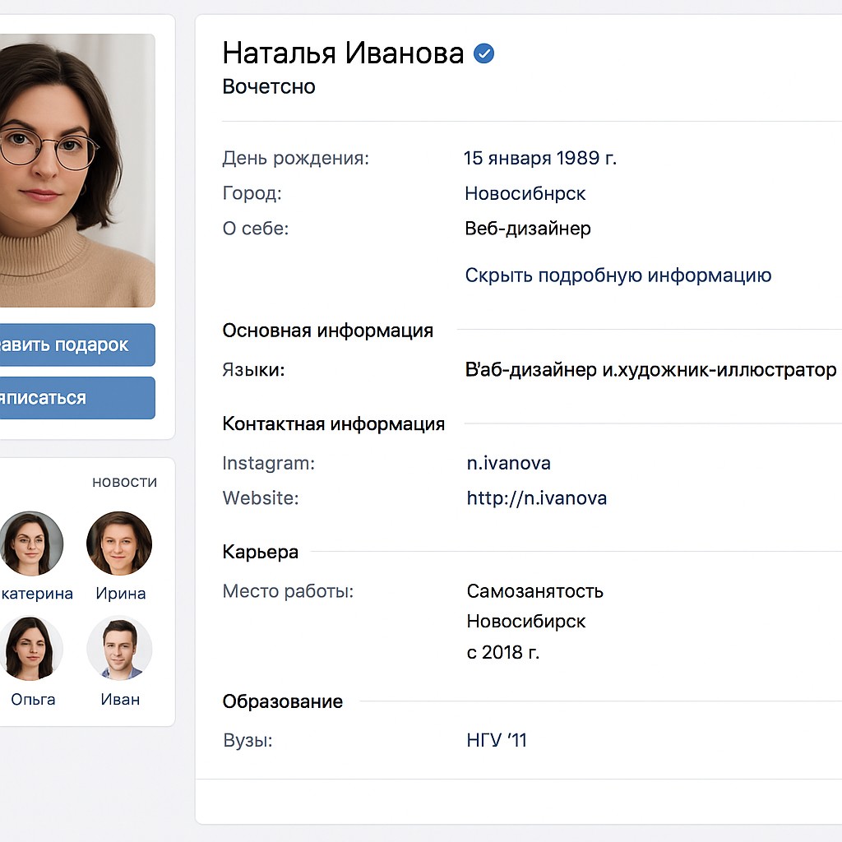Click the name Ирина under her avatar
Viewport: 842px width, 842px height.
pyautogui.click(x=120, y=594)
